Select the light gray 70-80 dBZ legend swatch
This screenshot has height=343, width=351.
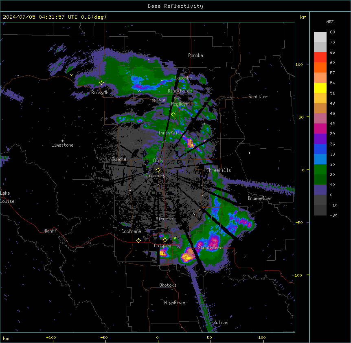(x=320, y=37)
